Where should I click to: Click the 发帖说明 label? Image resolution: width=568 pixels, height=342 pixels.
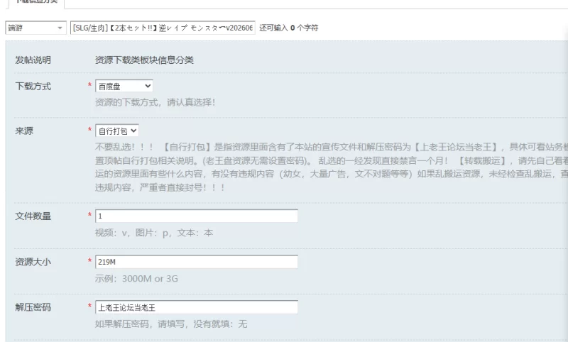(x=33, y=60)
